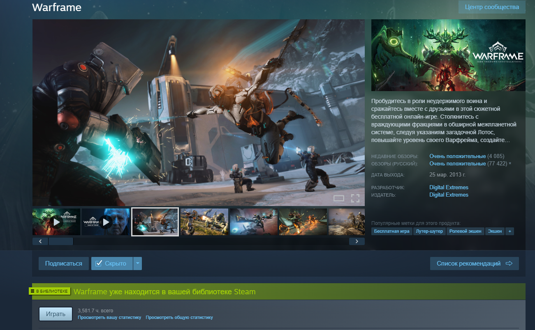Image resolution: width=535 pixels, height=330 pixels.
Task: Click the thumbnail strip scrollbar handle
Action: pos(61,241)
